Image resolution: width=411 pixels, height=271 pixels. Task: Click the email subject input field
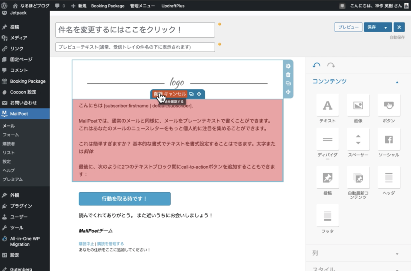135,30
